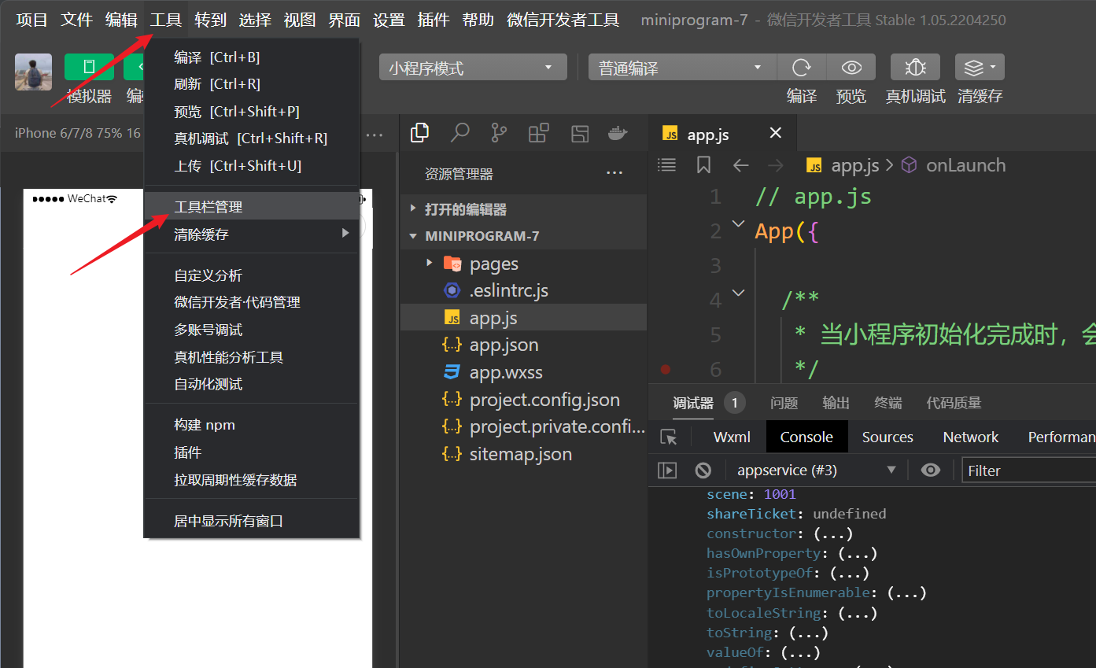
Task: Open .eslintrc.js in the file tree
Action: coord(523,290)
